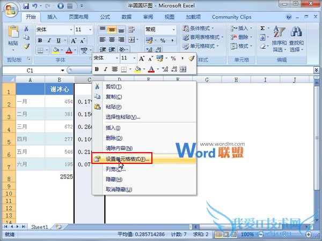
Task: Click the AutoSum sigma icon
Action: coord(262,28)
